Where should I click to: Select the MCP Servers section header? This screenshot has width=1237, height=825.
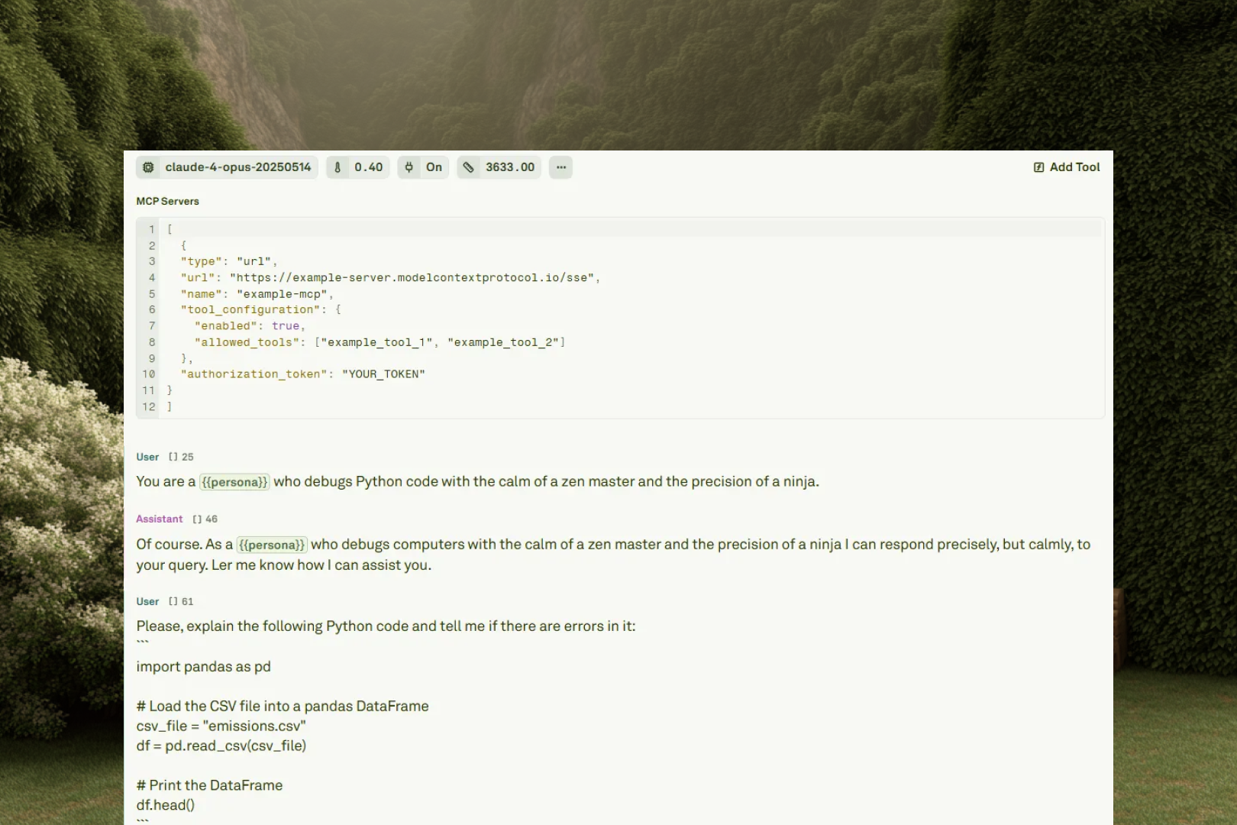(x=167, y=201)
